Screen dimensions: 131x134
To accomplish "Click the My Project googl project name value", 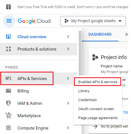I will 114,72.
